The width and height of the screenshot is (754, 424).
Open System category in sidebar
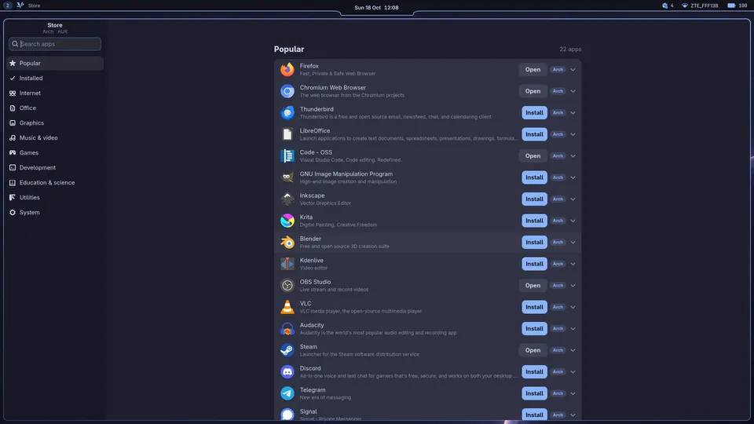pos(55,212)
